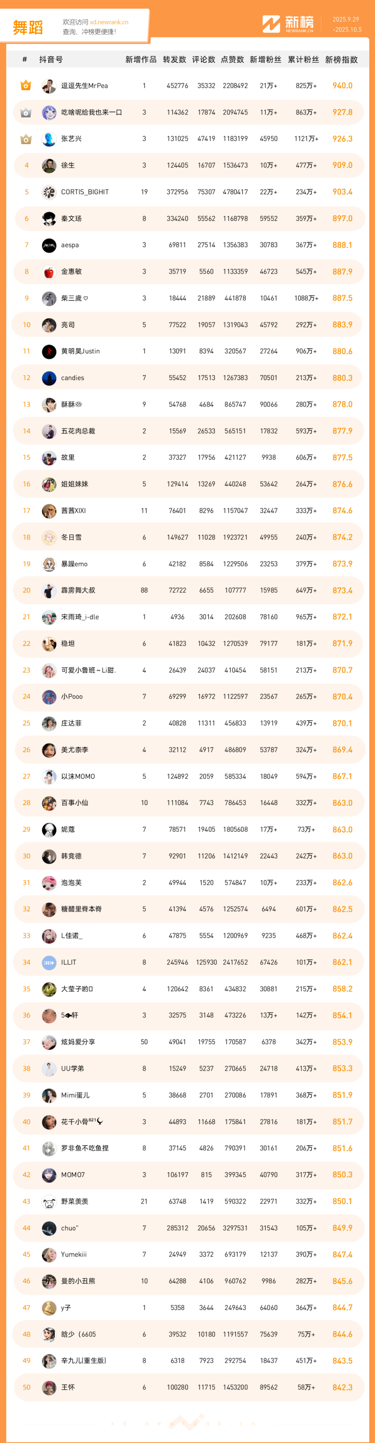
Task: Click the bronze crown third-place icon
Action: [26, 139]
